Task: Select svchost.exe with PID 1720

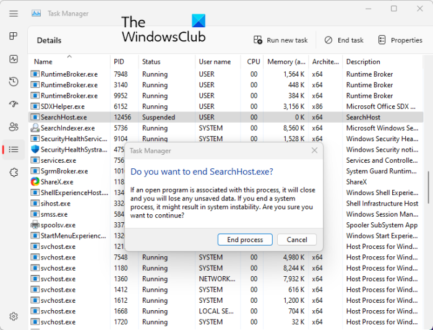Action: coord(226,322)
